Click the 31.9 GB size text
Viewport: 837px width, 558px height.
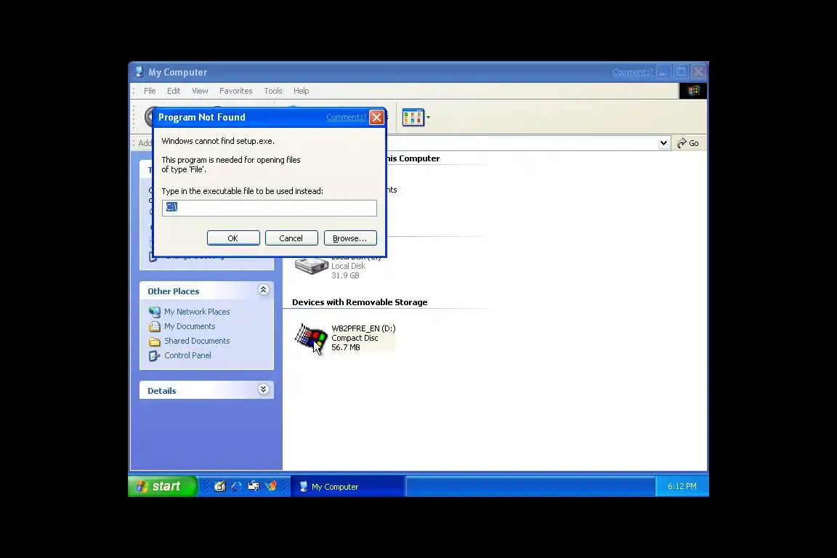coord(345,276)
